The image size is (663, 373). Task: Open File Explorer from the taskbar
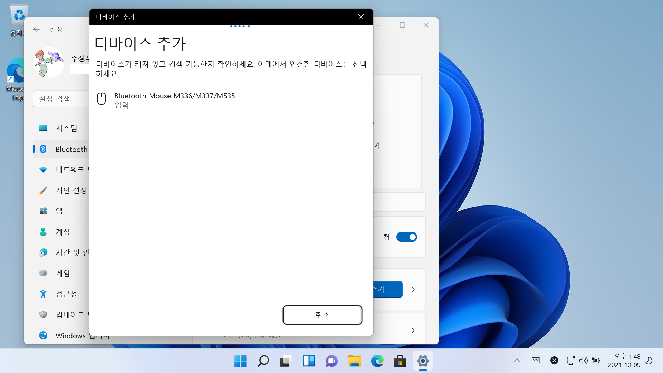[354, 361]
